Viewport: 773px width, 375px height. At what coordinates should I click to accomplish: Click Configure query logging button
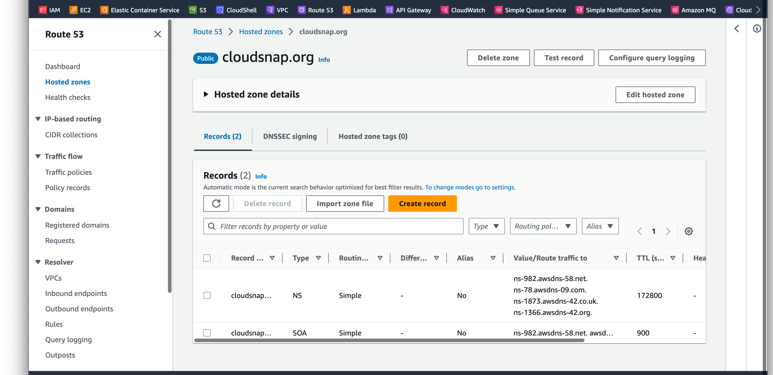coord(652,57)
